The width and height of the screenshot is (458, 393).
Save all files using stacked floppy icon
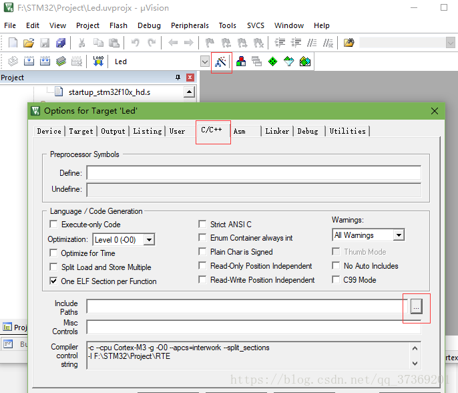tap(61, 43)
